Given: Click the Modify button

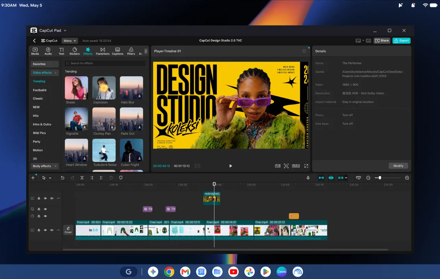Looking at the screenshot, I should [x=398, y=166].
